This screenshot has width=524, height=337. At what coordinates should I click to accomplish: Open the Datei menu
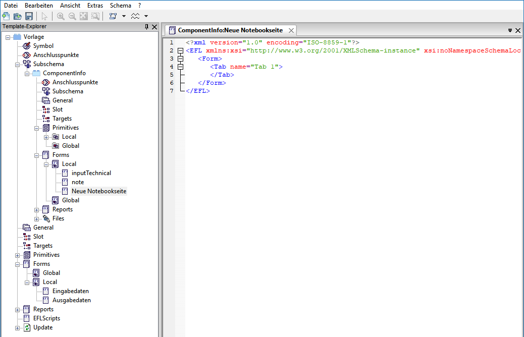point(11,6)
